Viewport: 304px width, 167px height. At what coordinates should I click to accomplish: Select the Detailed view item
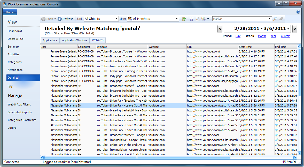click(23, 78)
